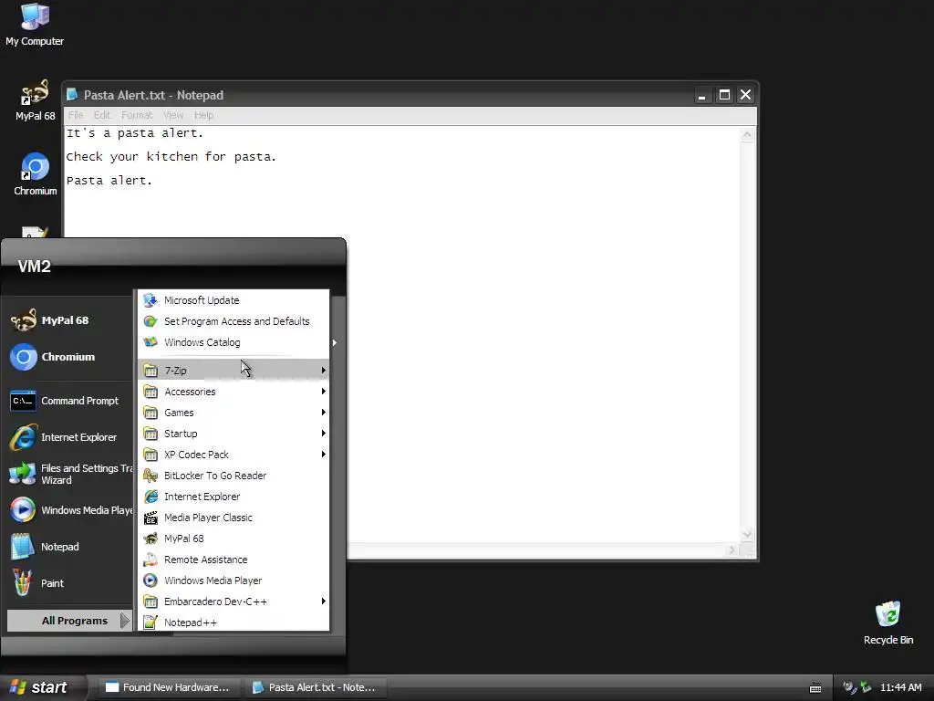
Task: Launch Notepad++ from All Programs
Action: click(233, 623)
